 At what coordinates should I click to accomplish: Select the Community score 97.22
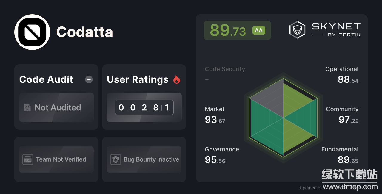(x=348, y=120)
